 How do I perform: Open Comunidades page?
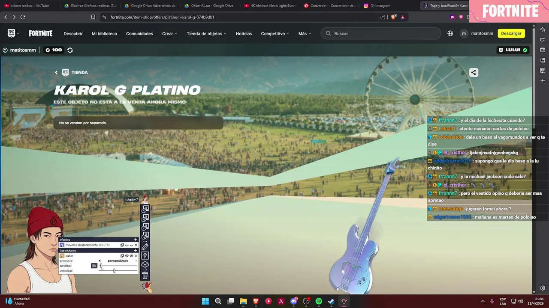139,33
